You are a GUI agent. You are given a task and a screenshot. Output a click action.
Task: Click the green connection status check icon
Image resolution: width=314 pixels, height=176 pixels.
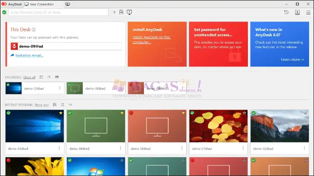(x=4, y=13)
